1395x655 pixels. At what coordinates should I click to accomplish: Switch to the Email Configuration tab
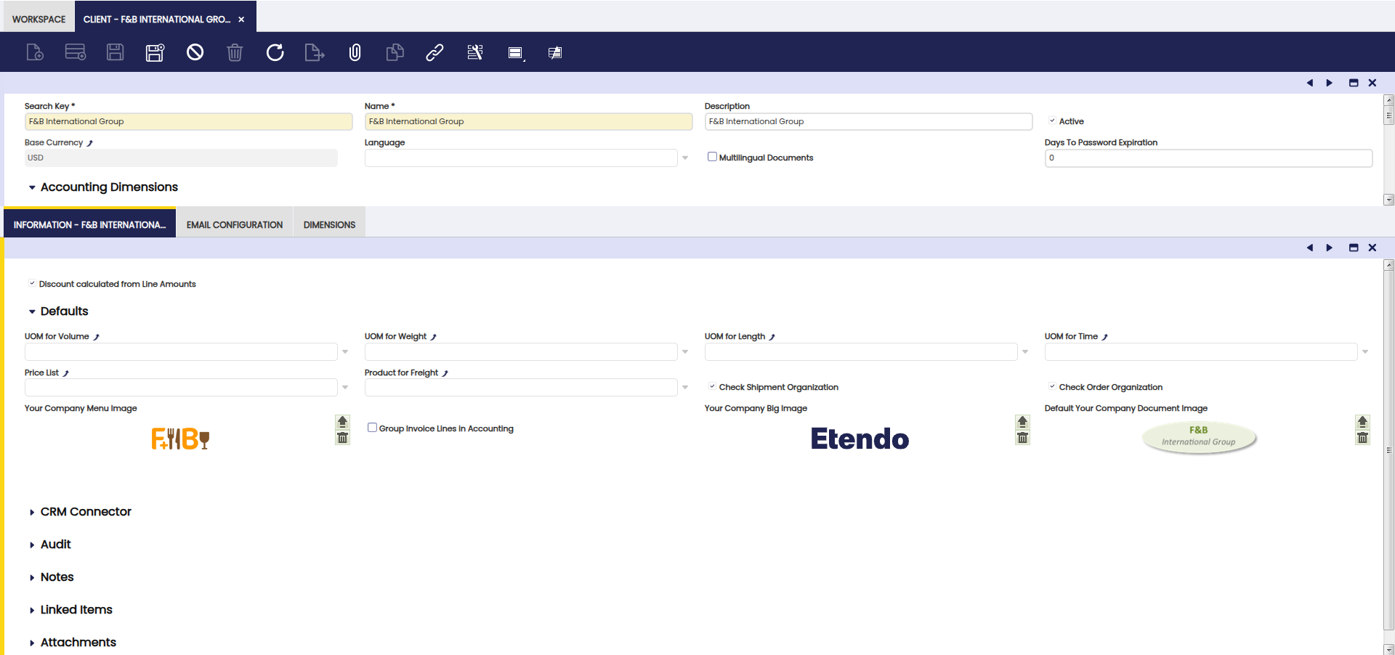click(234, 225)
